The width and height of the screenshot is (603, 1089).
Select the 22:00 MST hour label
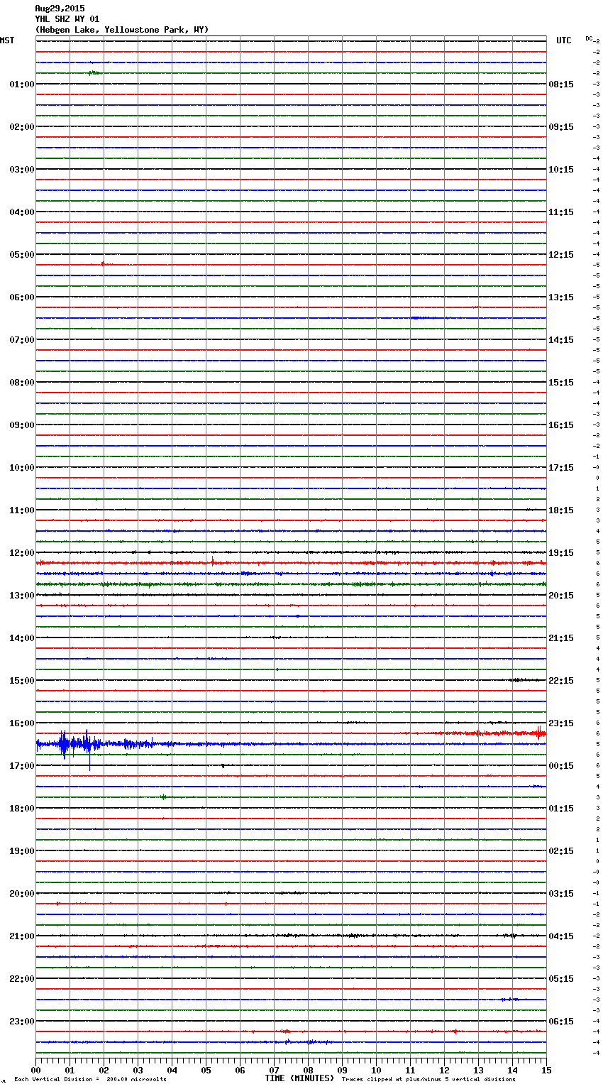click(x=22, y=979)
